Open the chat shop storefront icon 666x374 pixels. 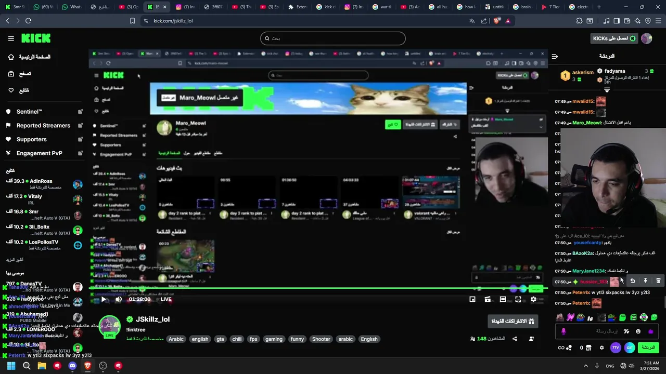click(x=589, y=348)
